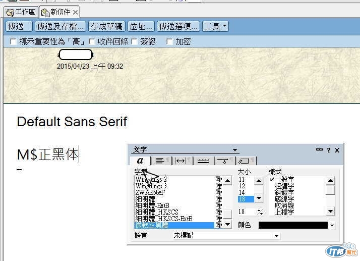
Task: Select 一般字 plain style
Action: (284, 179)
